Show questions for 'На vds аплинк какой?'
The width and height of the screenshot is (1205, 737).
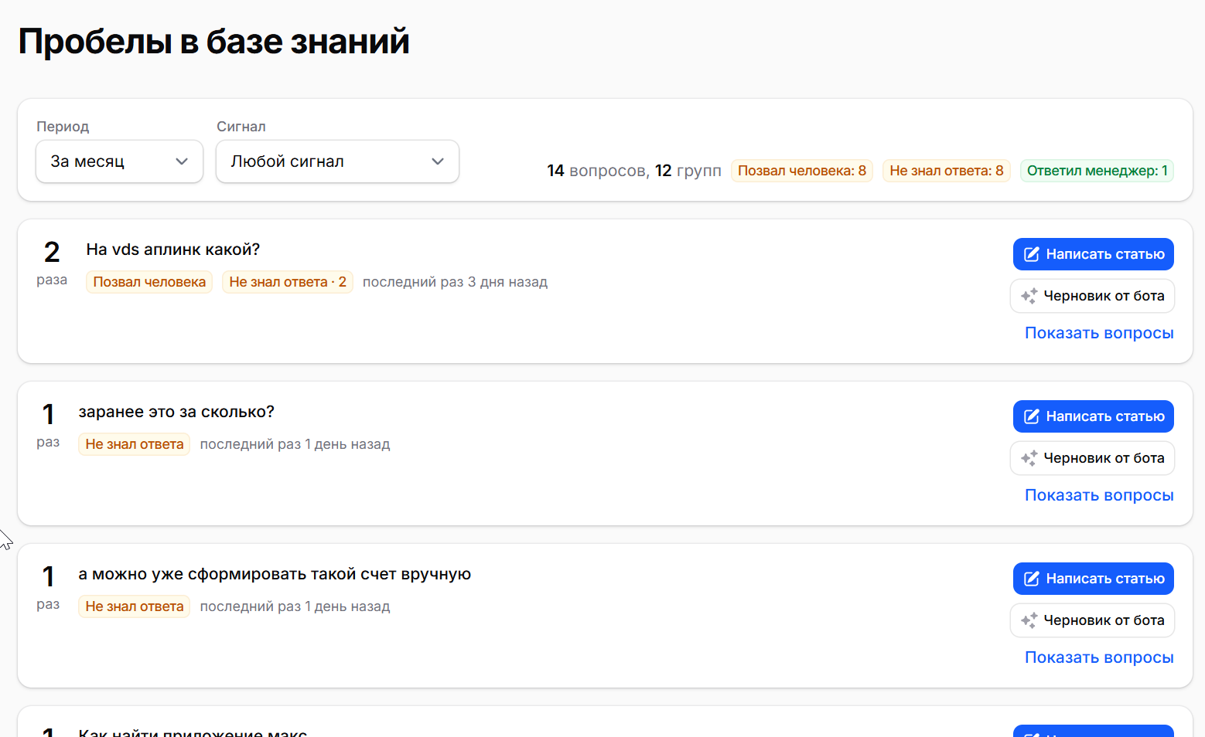pyautogui.click(x=1099, y=333)
